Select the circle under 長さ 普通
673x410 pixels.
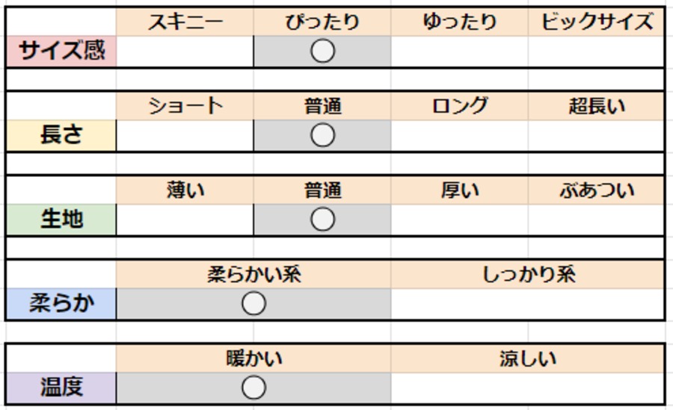click(x=322, y=135)
